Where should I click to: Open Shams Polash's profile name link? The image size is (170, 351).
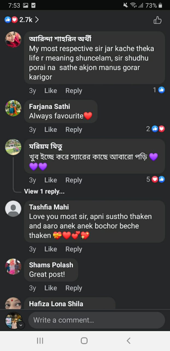[51, 265]
